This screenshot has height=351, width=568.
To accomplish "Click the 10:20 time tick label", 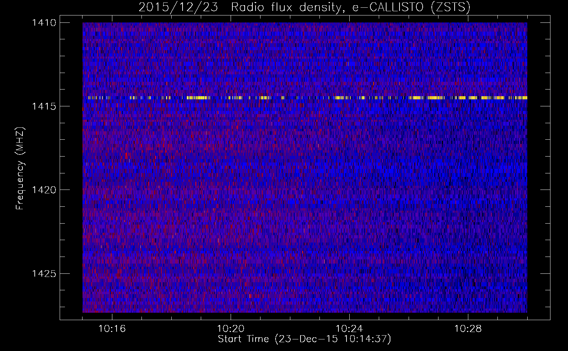I will (x=231, y=329).
